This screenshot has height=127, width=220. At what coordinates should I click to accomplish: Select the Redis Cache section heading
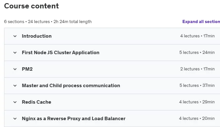click(x=37, y=102)
